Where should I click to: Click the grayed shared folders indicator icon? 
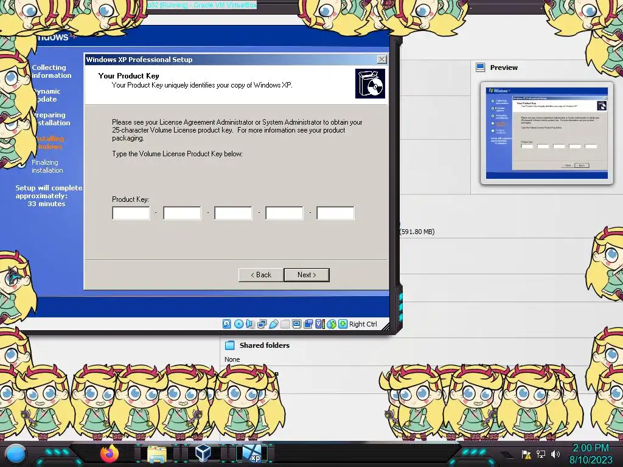point(285,324)
